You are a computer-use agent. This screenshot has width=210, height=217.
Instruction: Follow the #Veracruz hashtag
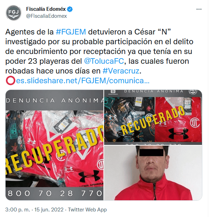121,71
